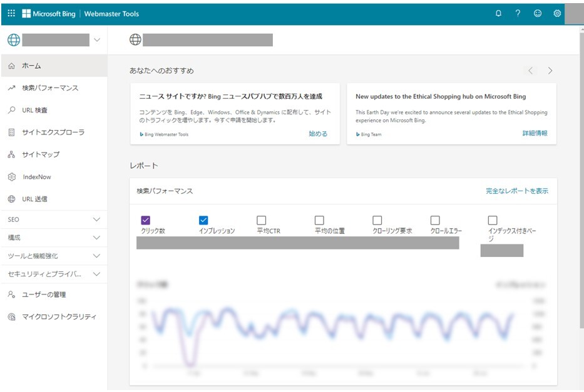Open the help question mark icon
584x392 pixels.
pyautogui.click(x=518, y=13)
